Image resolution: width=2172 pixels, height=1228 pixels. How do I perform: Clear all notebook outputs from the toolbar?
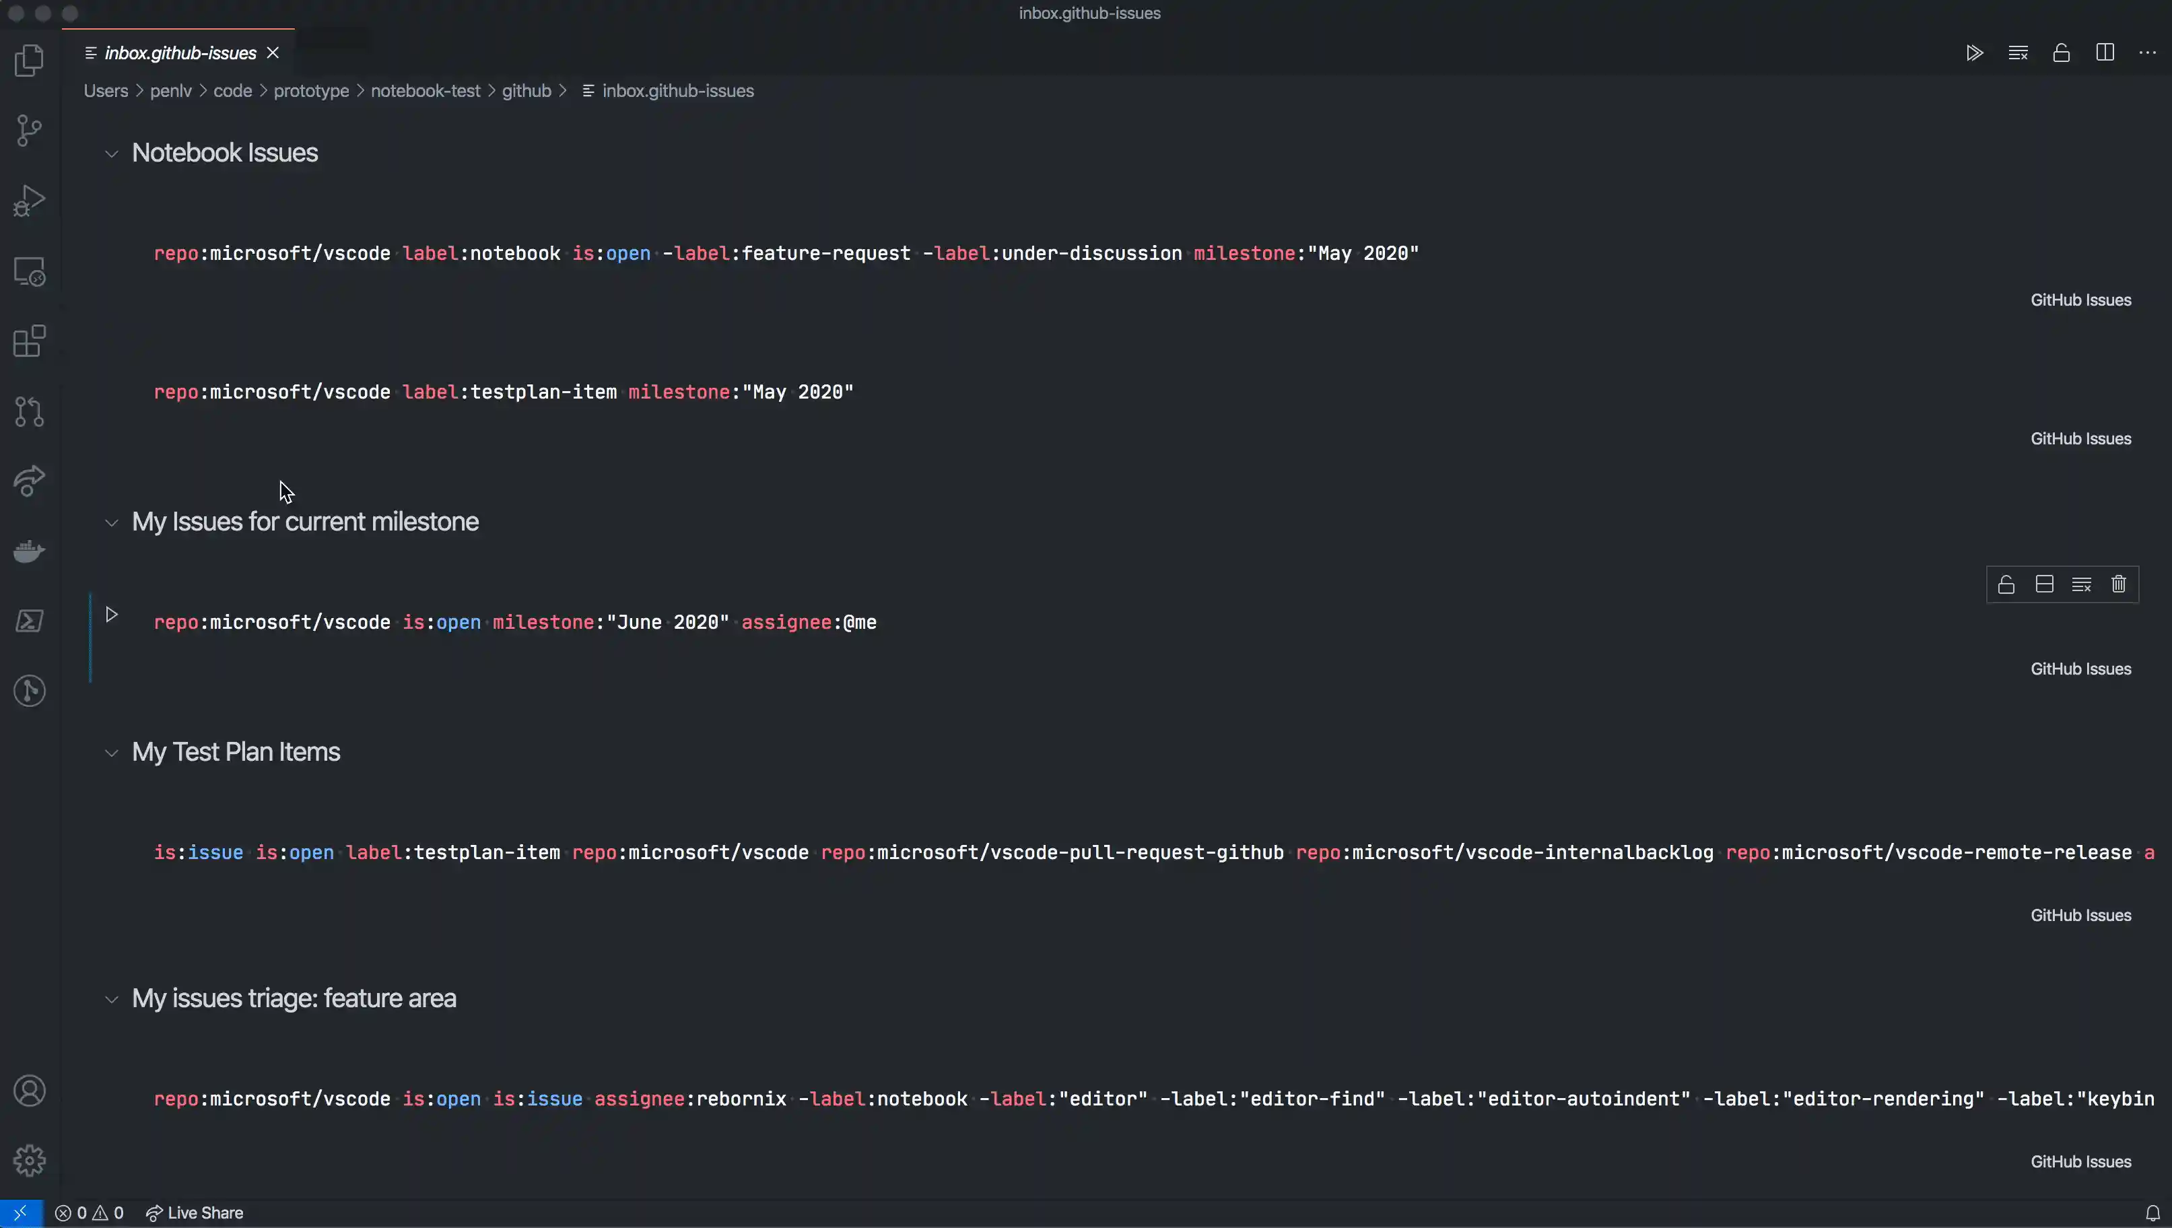pos(2017,53)
